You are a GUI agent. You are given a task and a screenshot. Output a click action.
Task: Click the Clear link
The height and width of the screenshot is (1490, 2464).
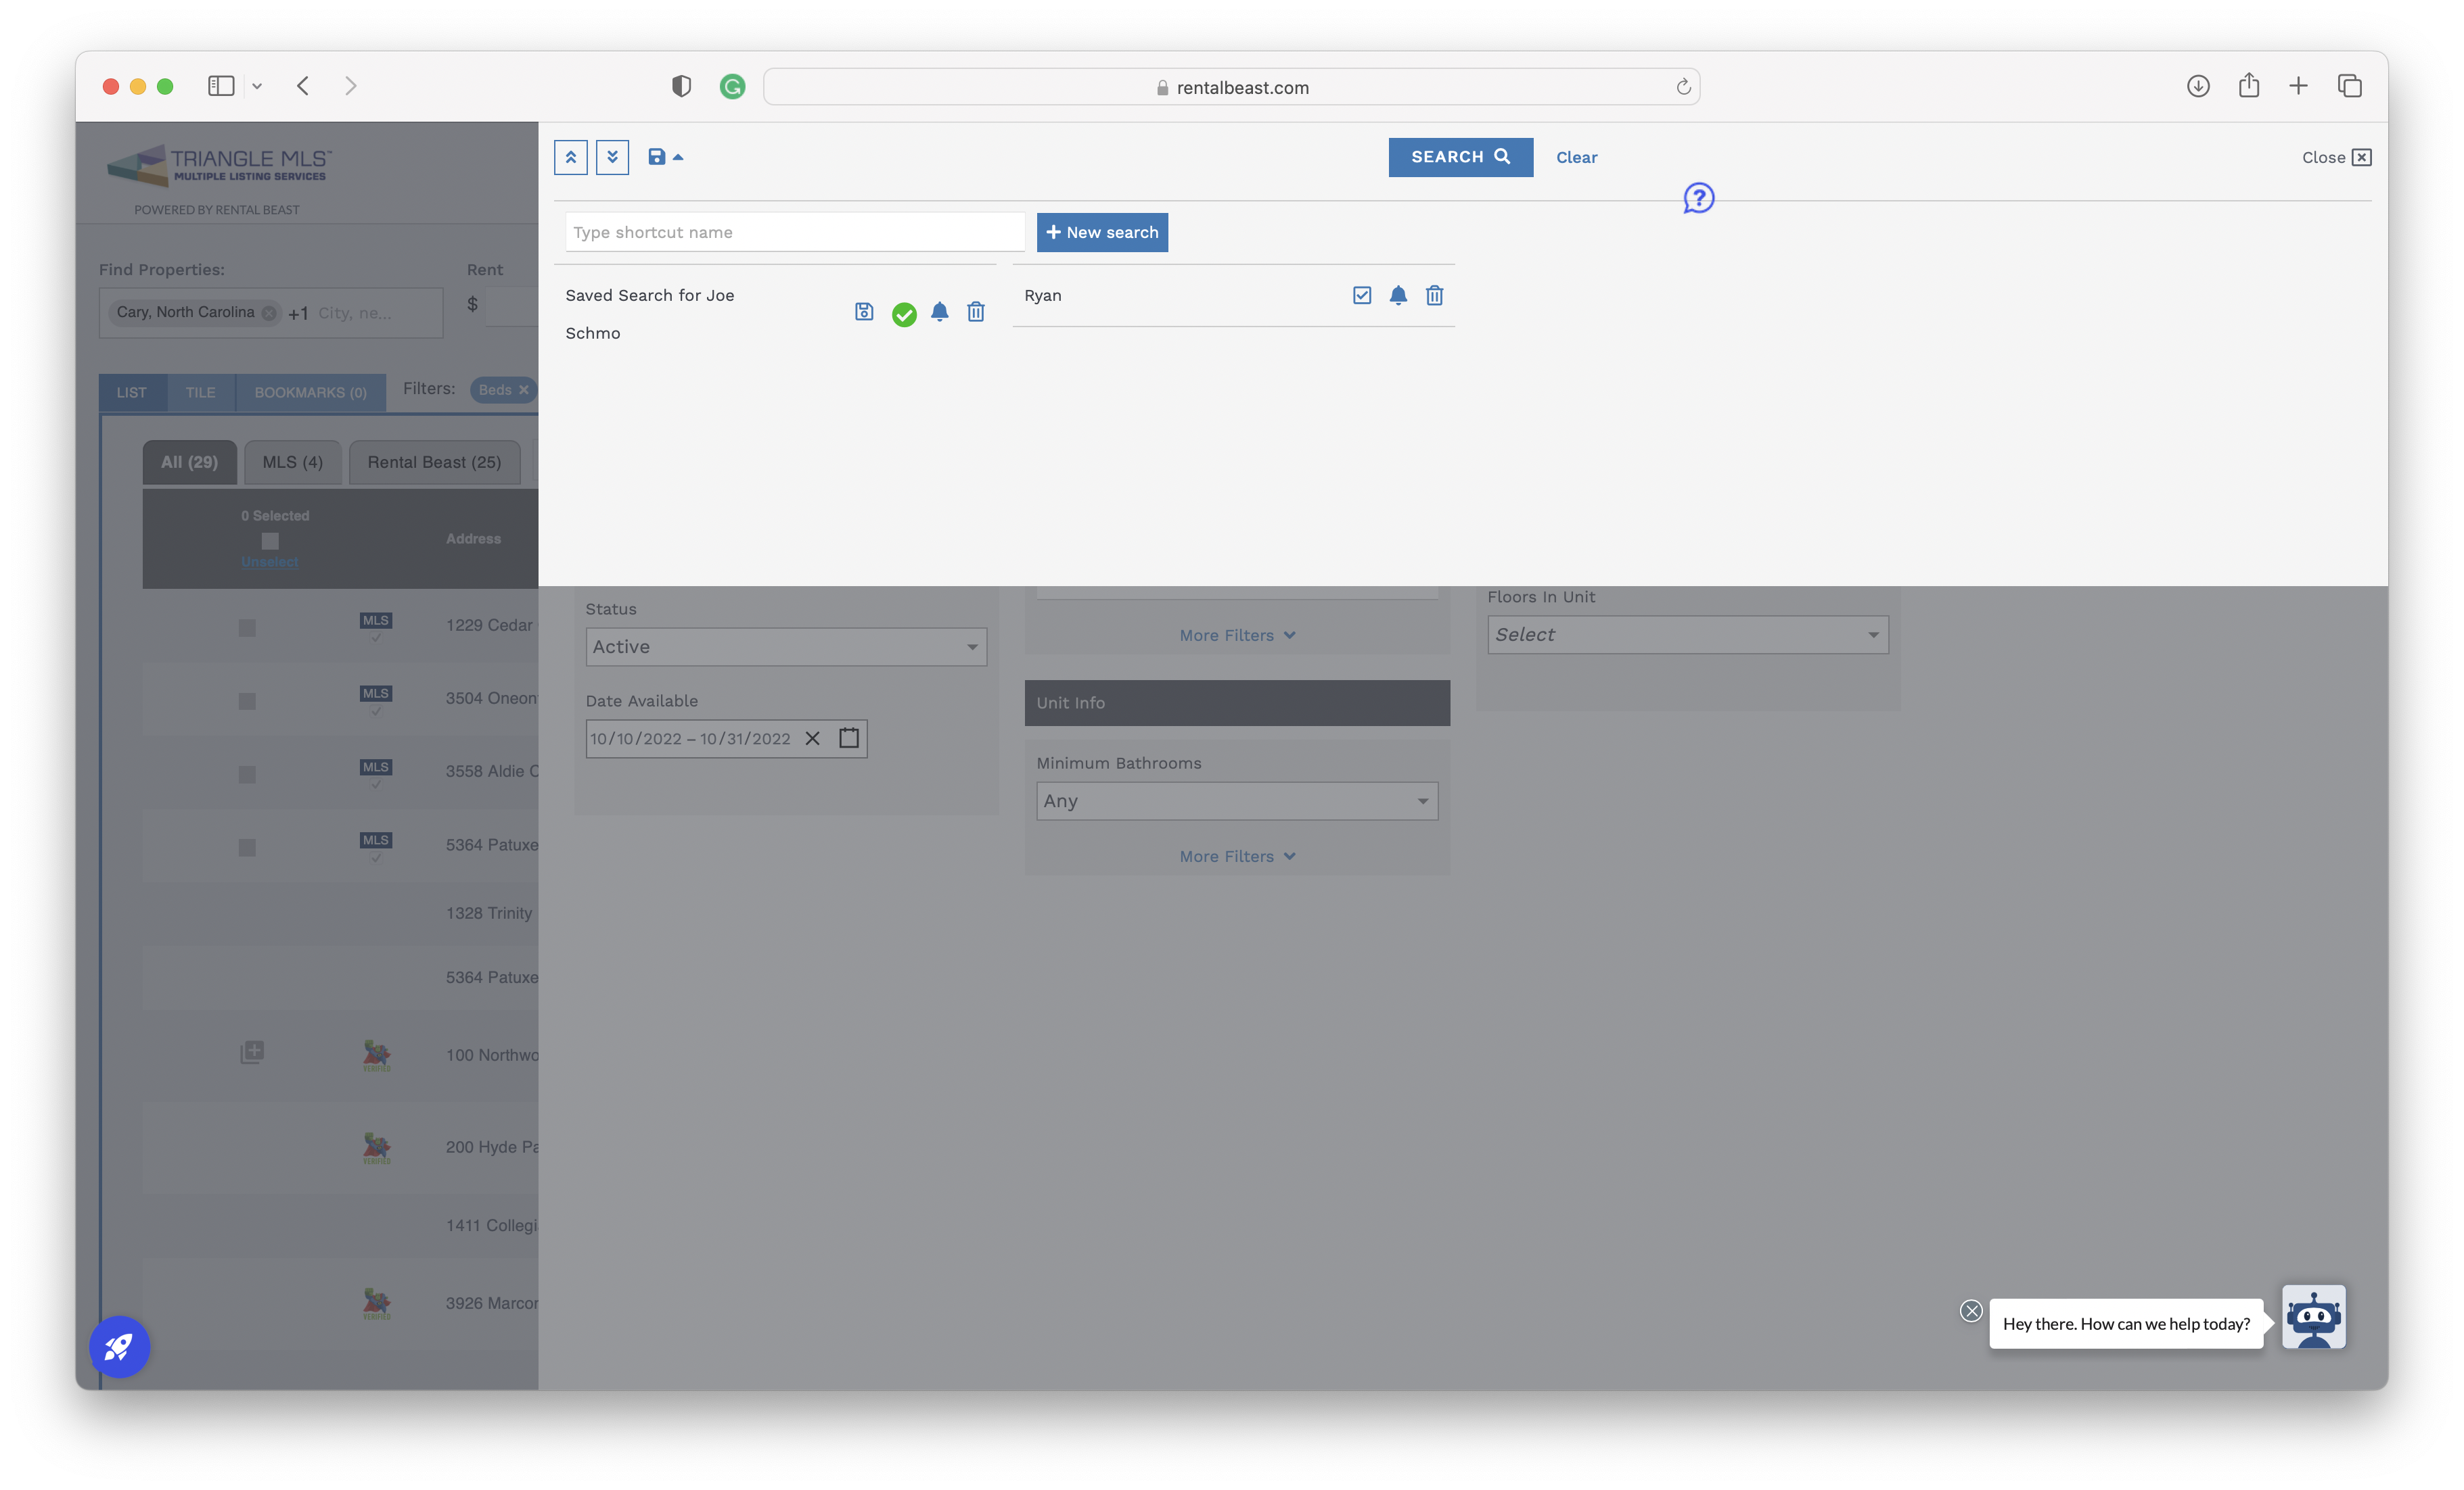(1576, 157)
